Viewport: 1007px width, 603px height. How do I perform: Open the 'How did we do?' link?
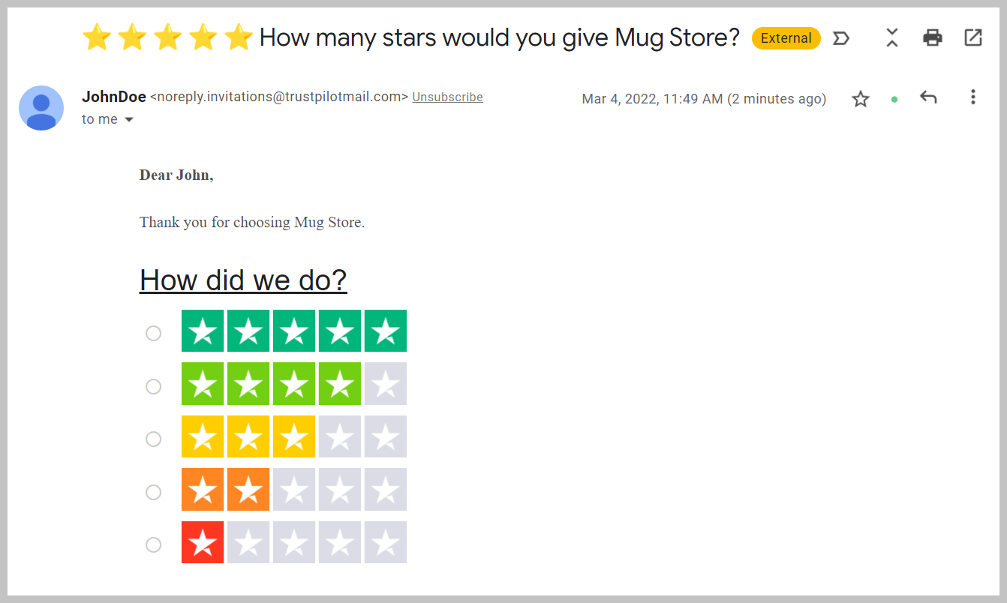(x=243, y=280)
